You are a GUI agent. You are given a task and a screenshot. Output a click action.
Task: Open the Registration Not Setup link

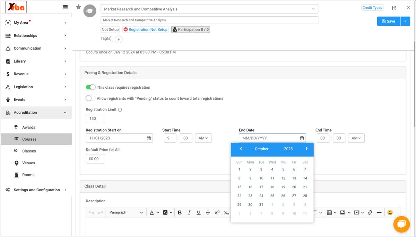point(146,29)
